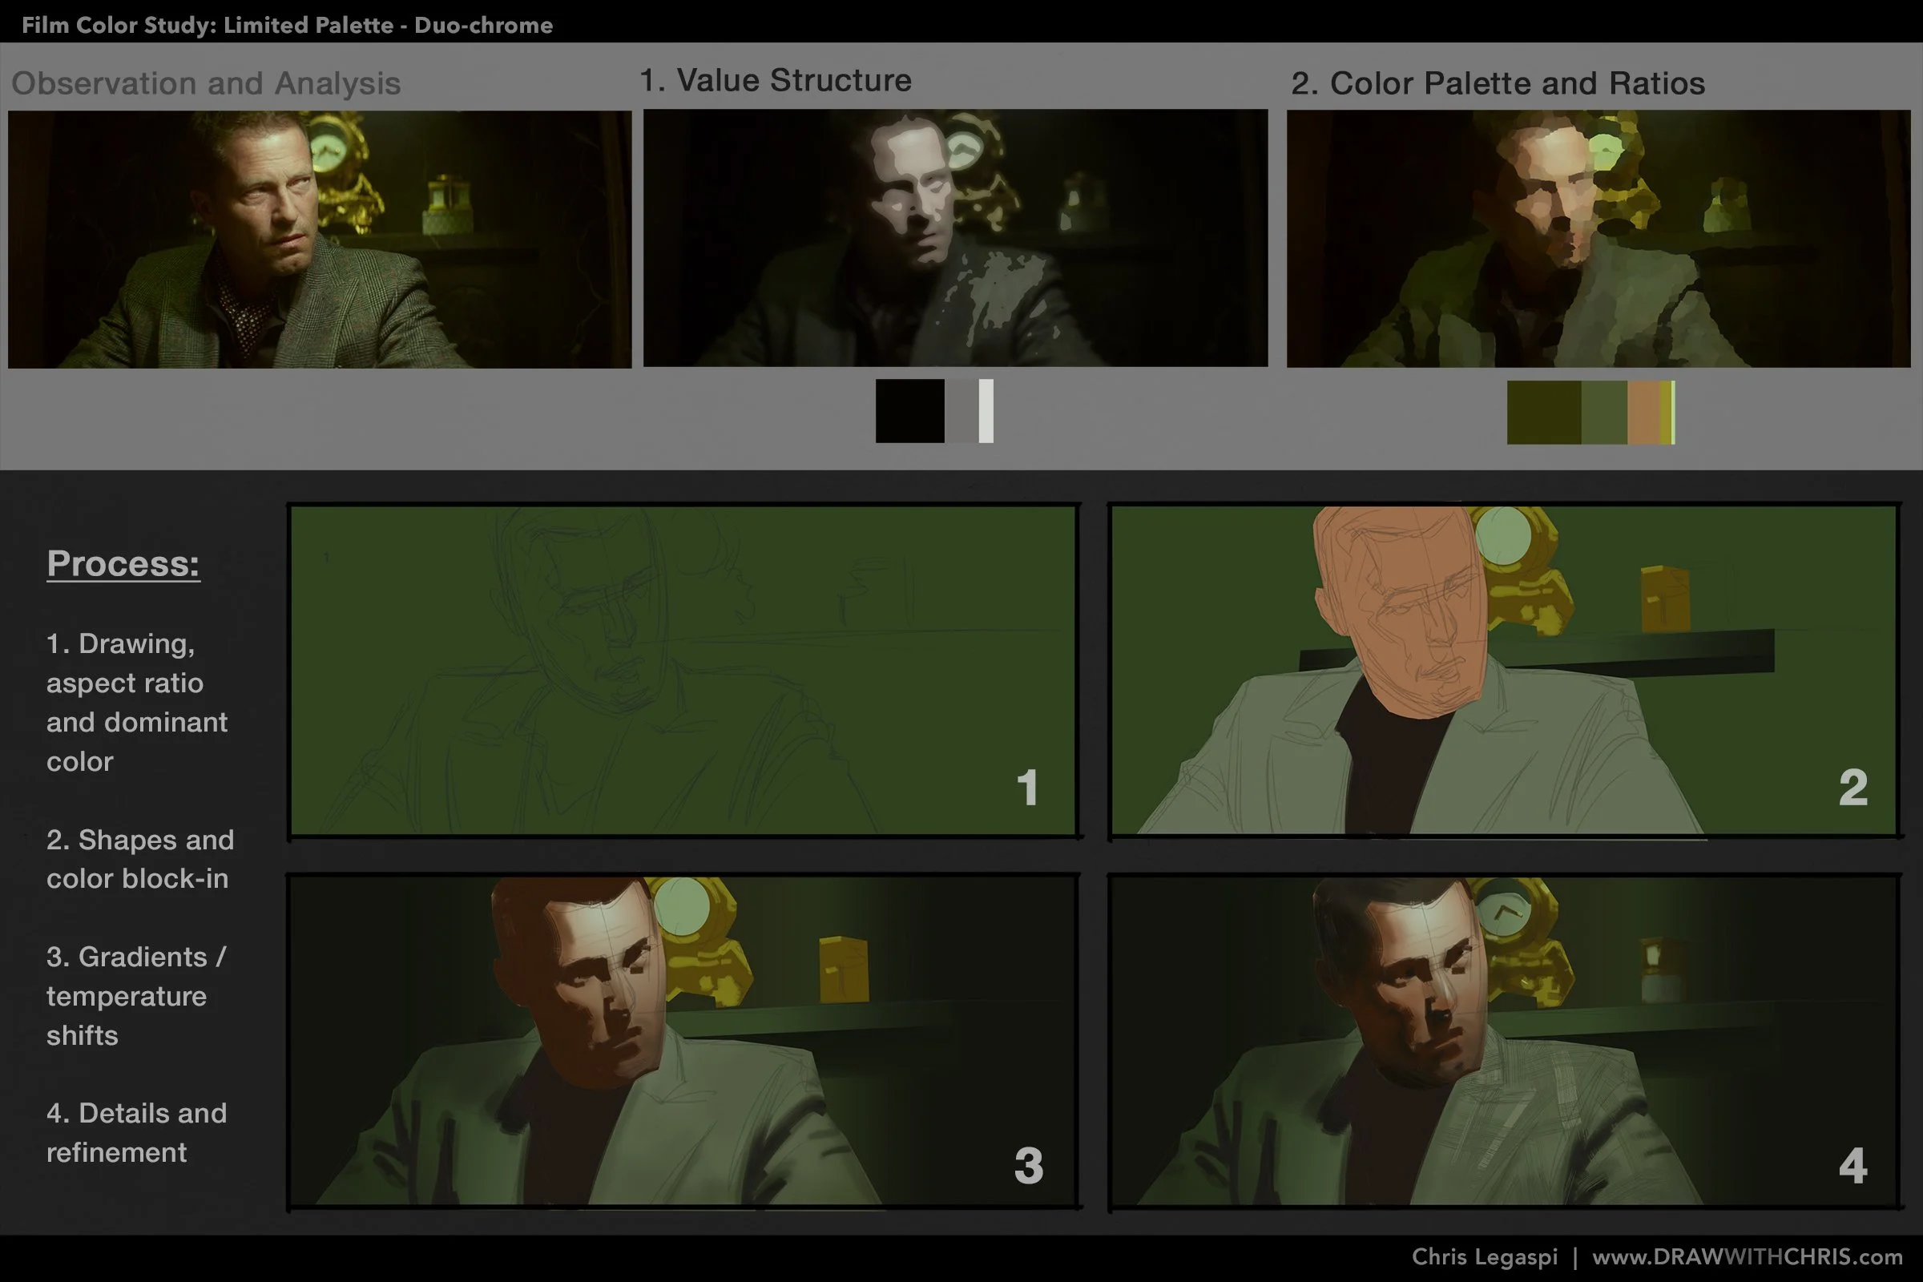Screen dimensions: 1923x1282
Task: Select the Color Palette and Ratios header
Action: coord(1498,83)
